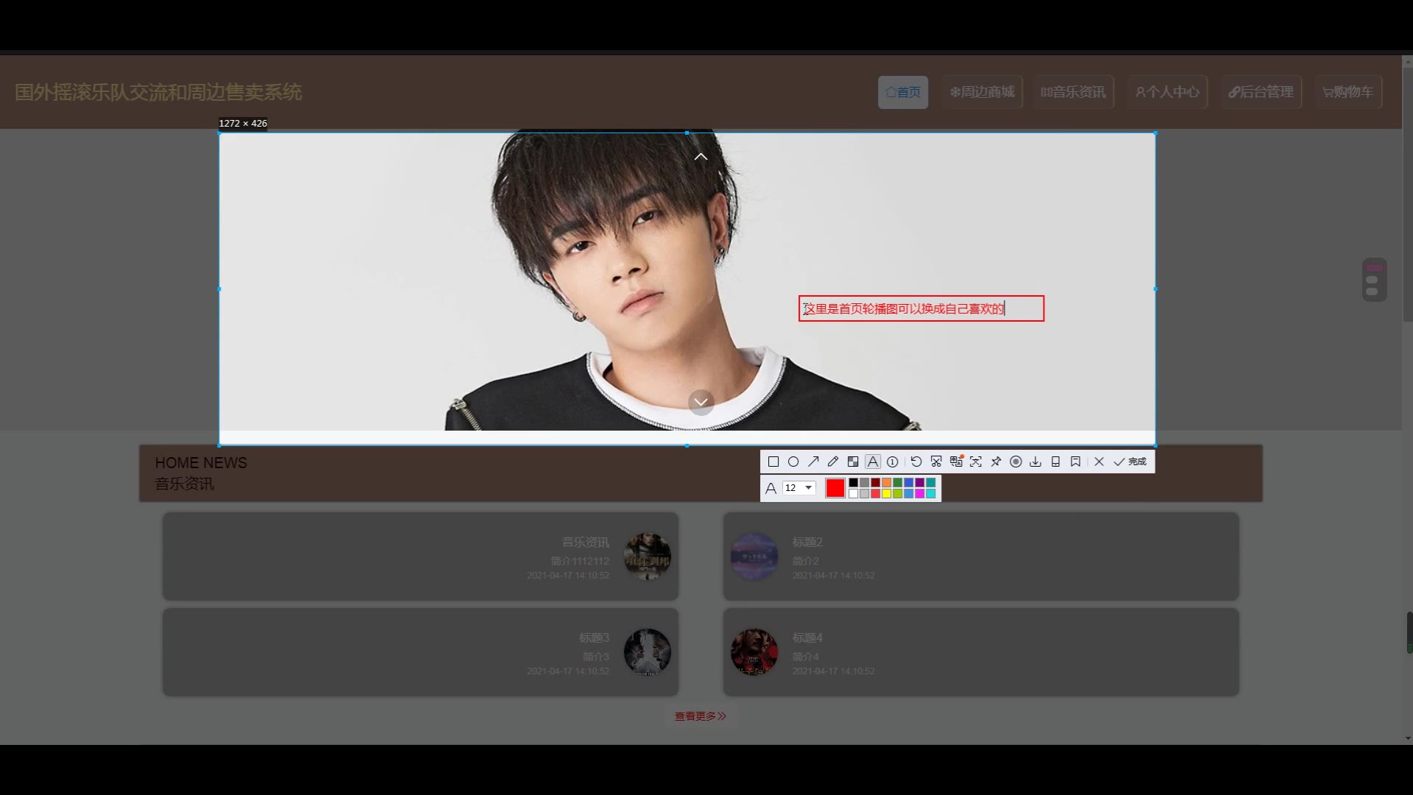Image resolution: width=1413 pixels, height=795 pixels.
Task: Select the rectangle annotation tool
Action: click(773, 462)
